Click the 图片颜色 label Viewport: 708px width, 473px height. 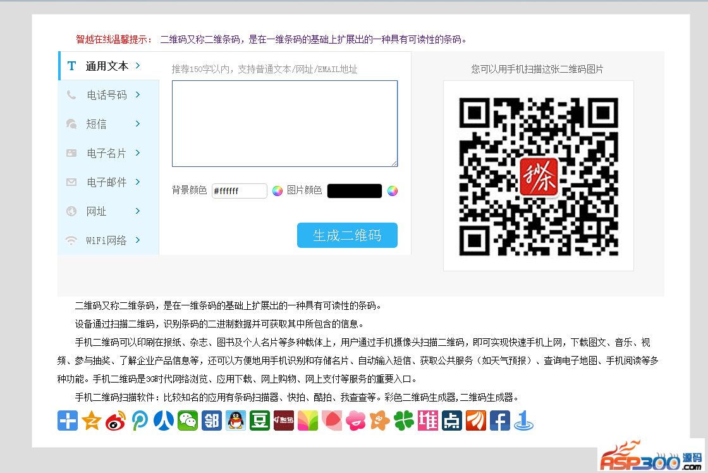(305, 190)
